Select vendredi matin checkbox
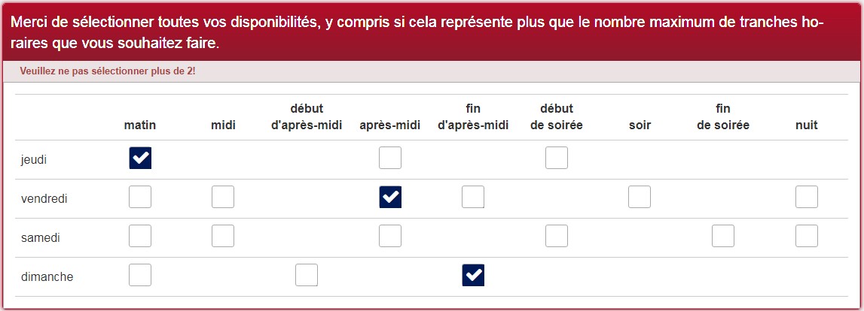The image size is (864, 311). pos(140,198)
